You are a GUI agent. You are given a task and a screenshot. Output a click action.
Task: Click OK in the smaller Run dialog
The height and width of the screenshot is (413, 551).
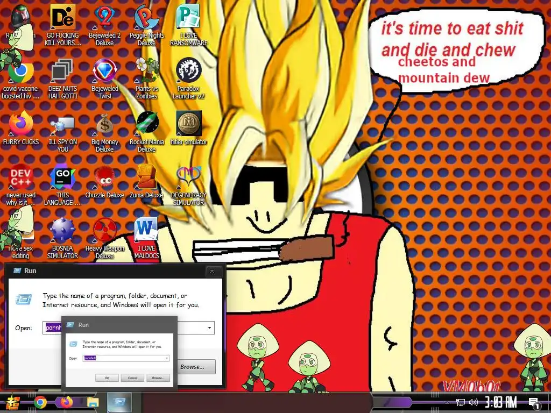[x=107, y=378]
